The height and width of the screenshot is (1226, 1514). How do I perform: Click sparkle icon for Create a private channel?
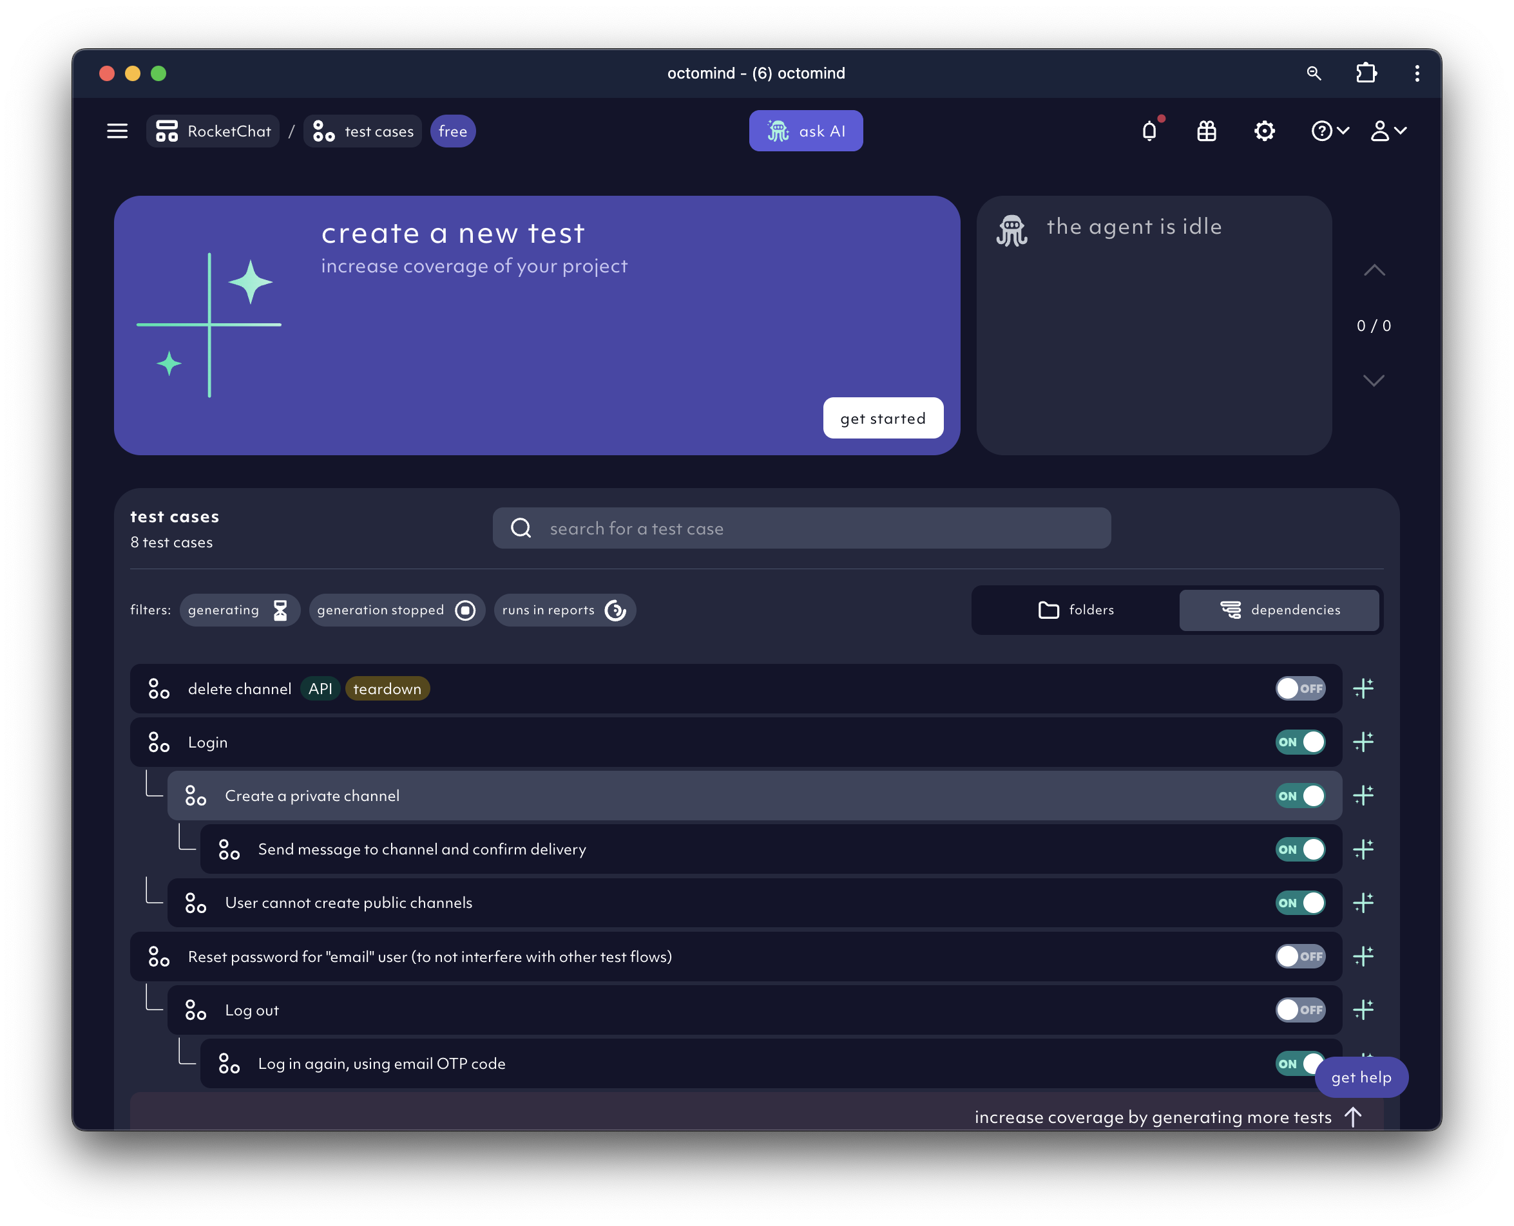pyautogui.click(x=1363, y=796)
